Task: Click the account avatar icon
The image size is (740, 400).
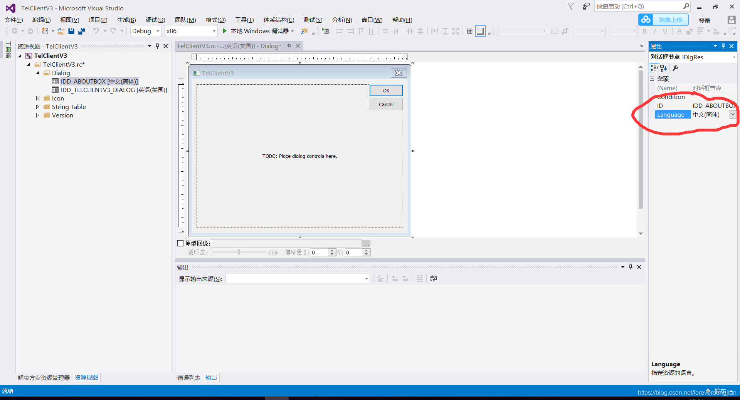Action: pos(732,20)
